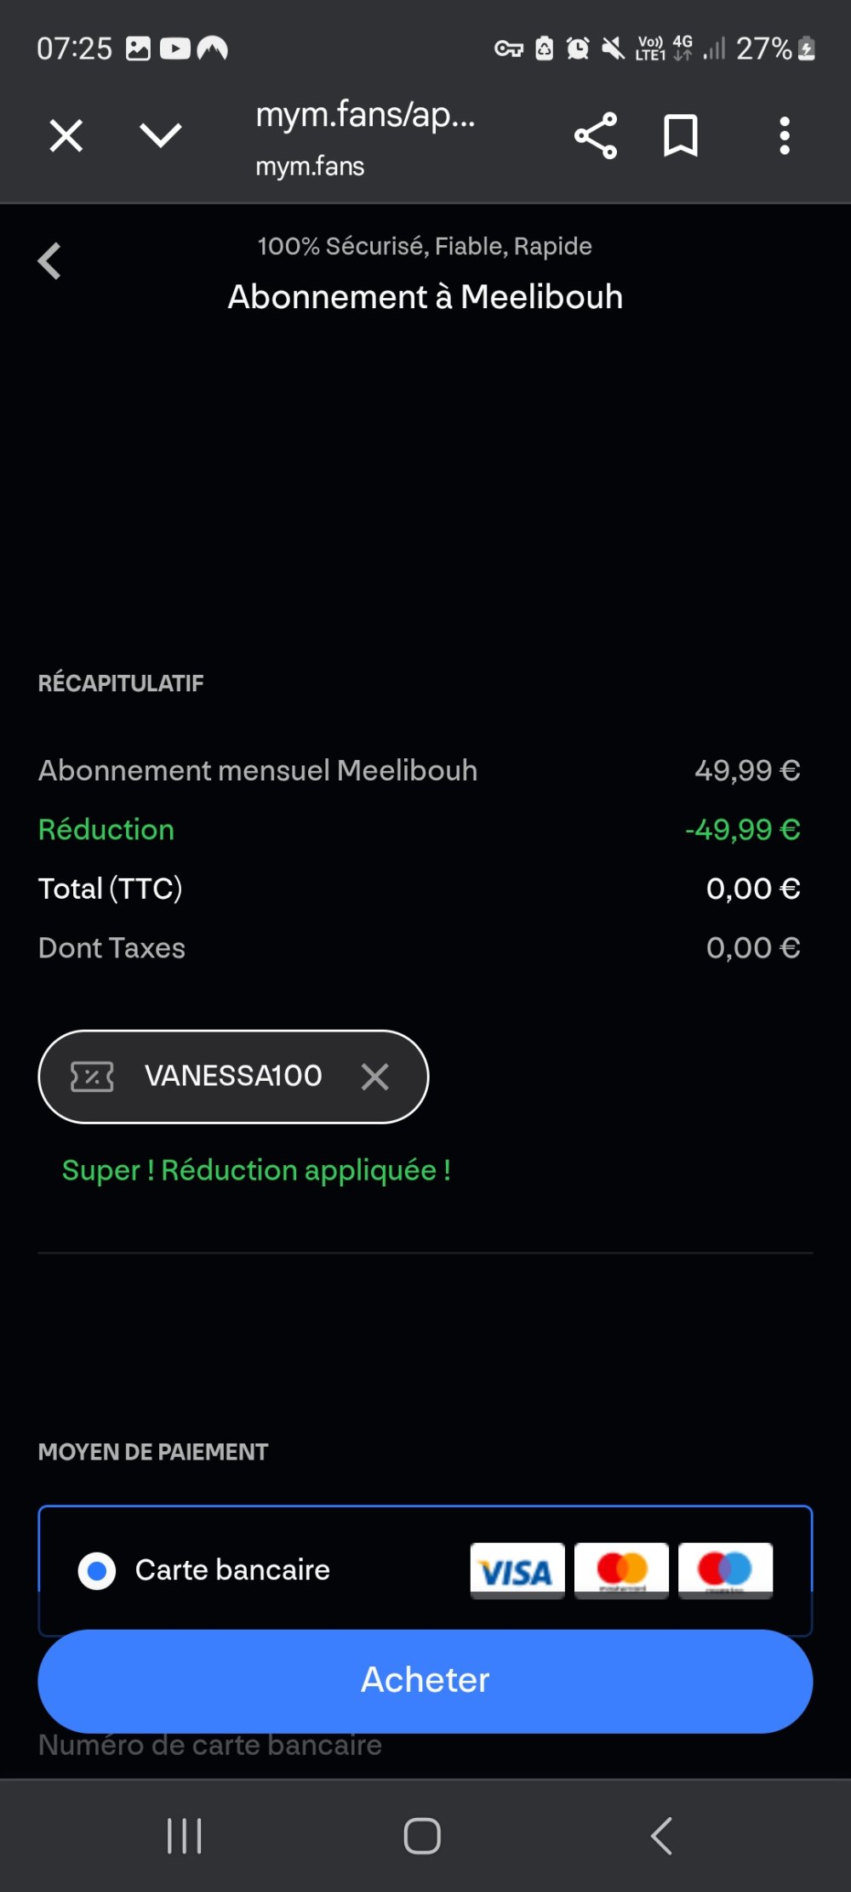Tap the VANESSA100 promo code field
The image size is (851, 1892).
[x=233, y=1077]
